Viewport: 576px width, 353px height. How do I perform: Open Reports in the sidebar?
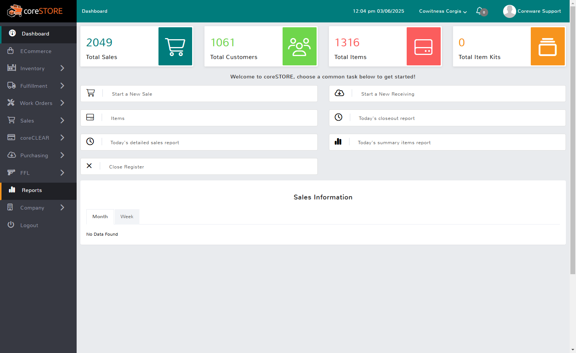pyautogui.click(x=38, y=191)
